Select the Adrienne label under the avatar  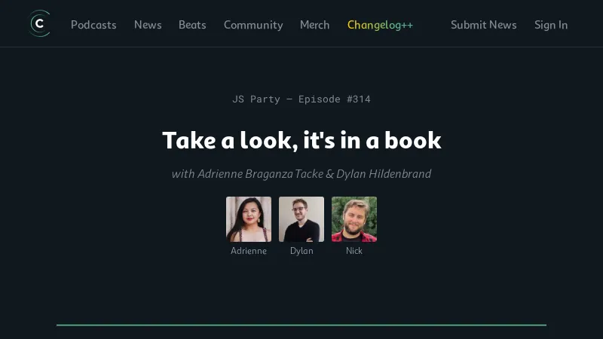[x=249, y=251]
